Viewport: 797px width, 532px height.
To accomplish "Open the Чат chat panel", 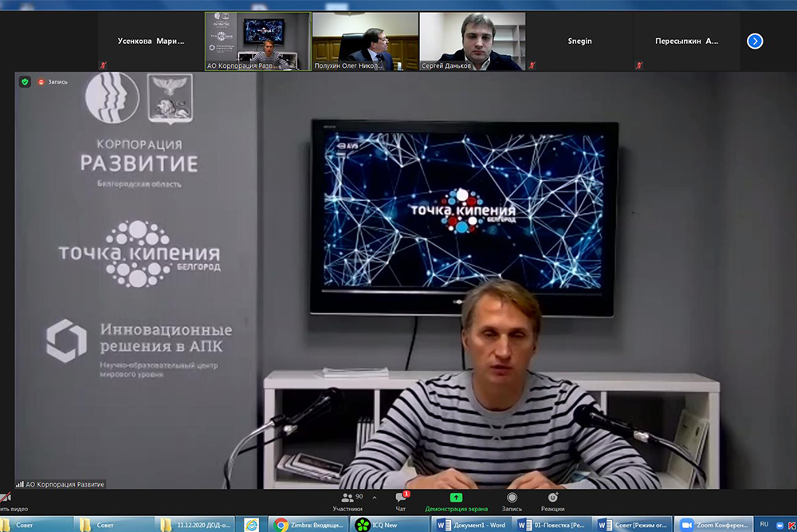I will coord(401,502).
